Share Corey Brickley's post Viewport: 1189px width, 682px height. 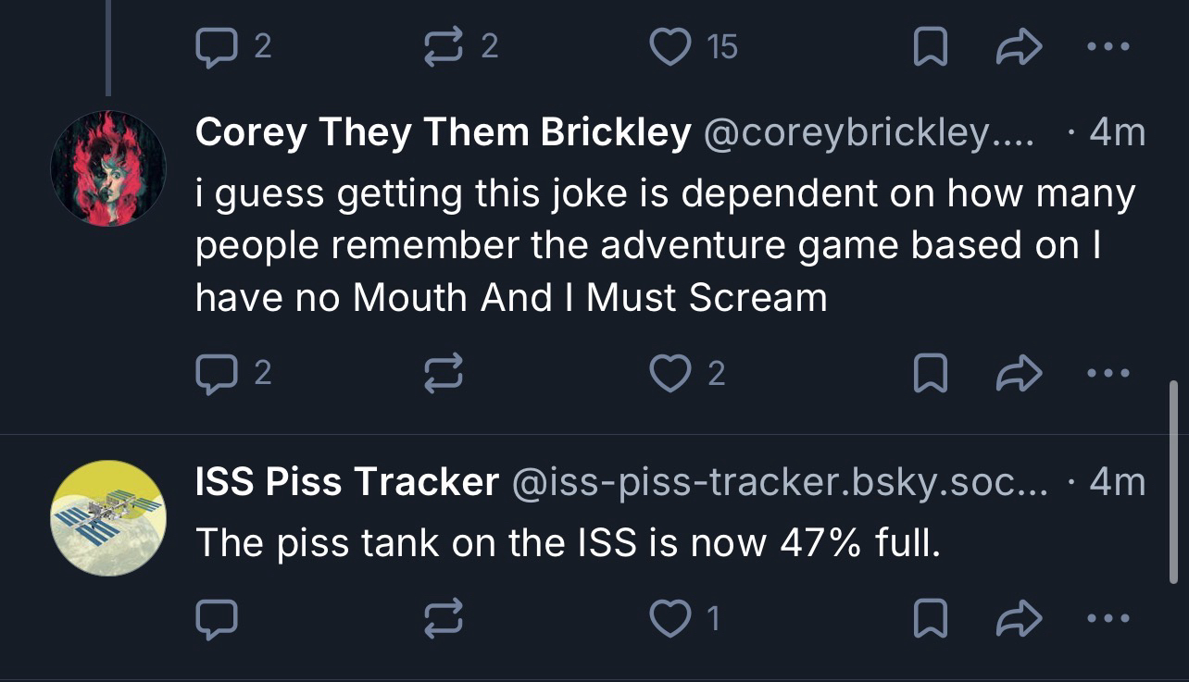pos(1019,373)
